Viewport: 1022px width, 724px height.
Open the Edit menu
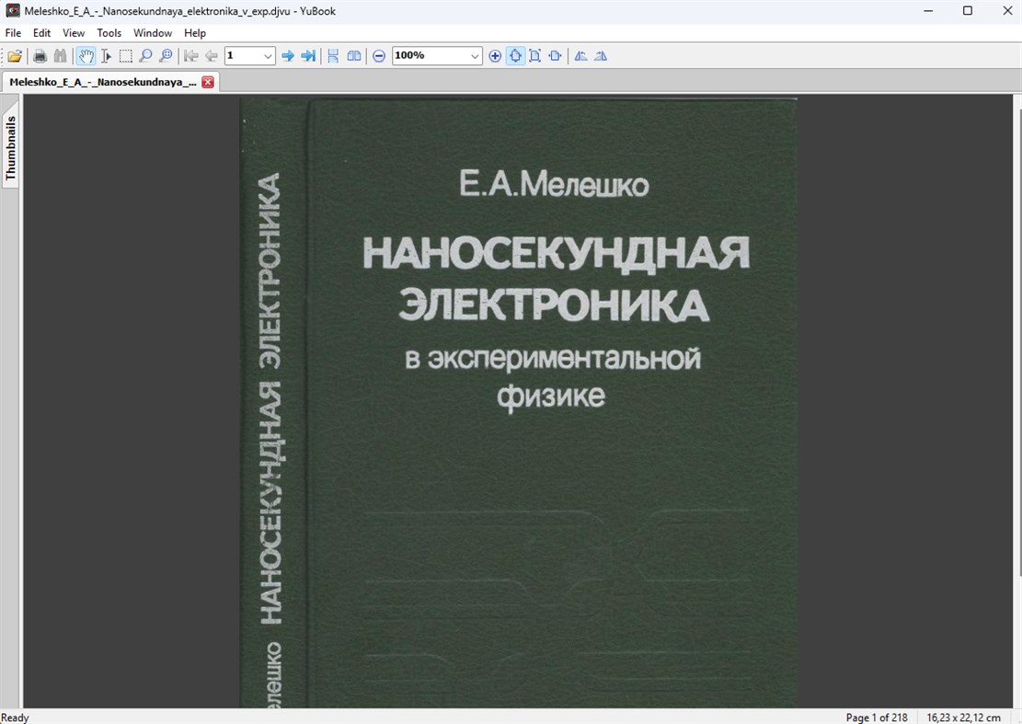pyautogui.click(x=41, y=32)
